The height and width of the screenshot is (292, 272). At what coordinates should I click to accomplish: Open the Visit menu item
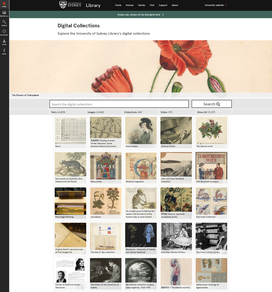[x=152, y=5]
